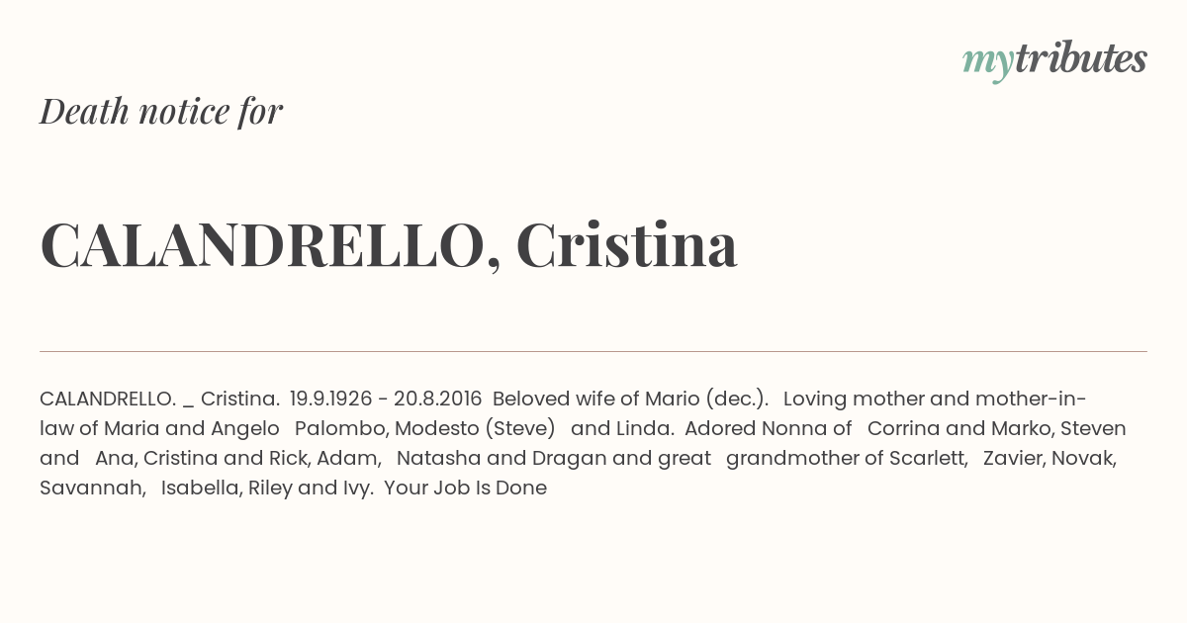Click 'Adored Nonna of' phrase

pos(768,428)
